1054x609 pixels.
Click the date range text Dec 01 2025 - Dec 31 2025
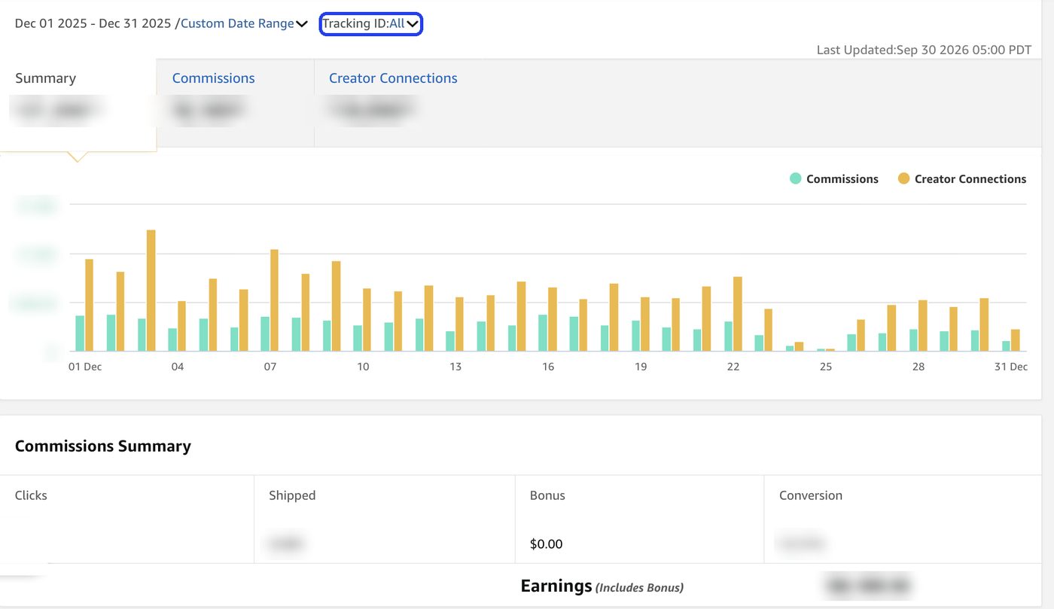[93, 23]
